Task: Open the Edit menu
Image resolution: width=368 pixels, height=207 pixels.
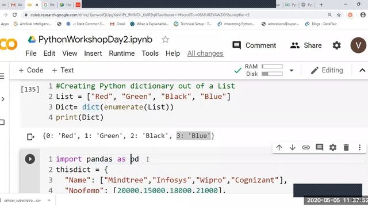Action: tap(49, 53)
